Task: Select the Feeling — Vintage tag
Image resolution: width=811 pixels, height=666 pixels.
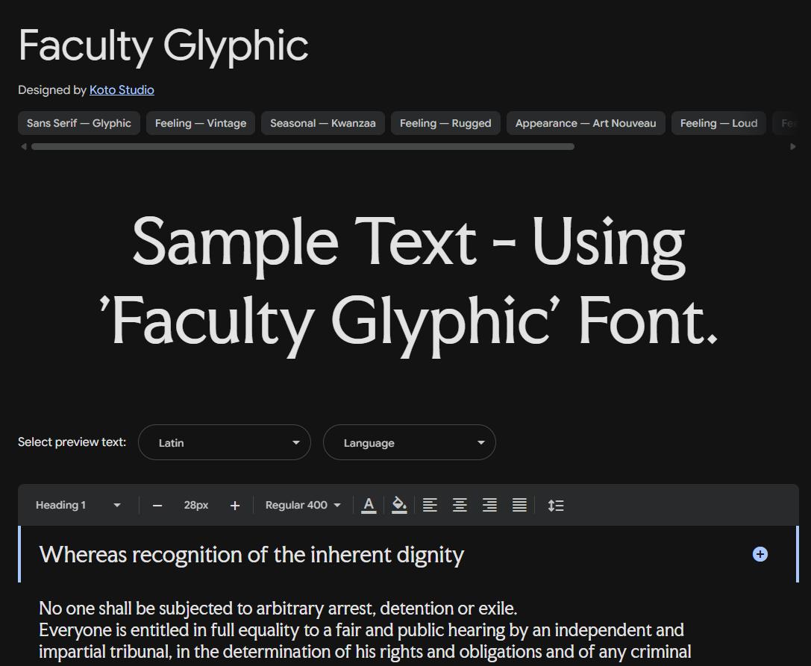Action: click(x=201, y=123)
